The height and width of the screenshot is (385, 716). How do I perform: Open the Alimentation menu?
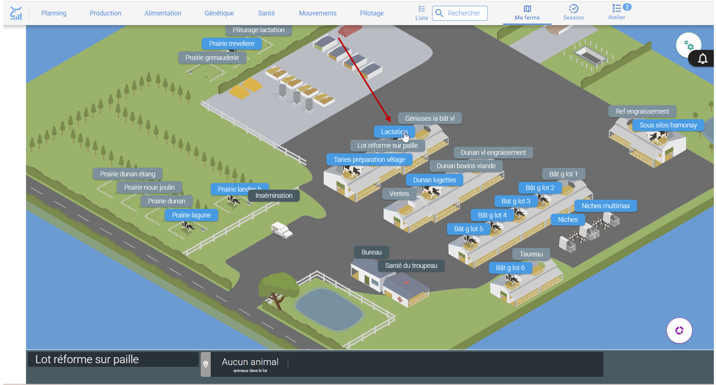[x=162, y=13]
